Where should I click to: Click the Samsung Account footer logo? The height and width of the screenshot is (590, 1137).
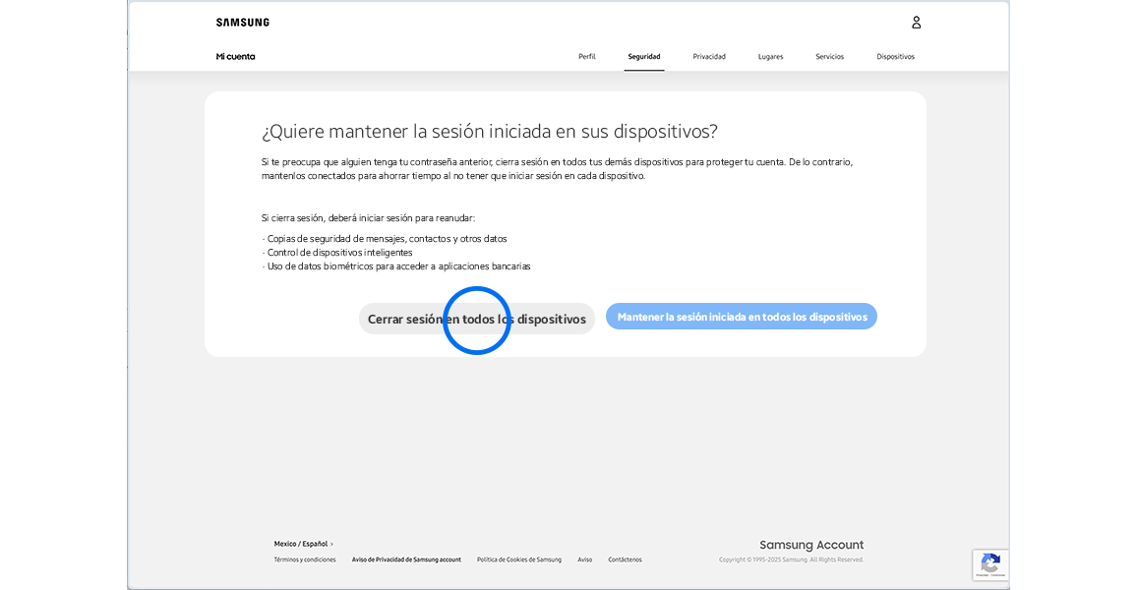(x=811, y=544)
